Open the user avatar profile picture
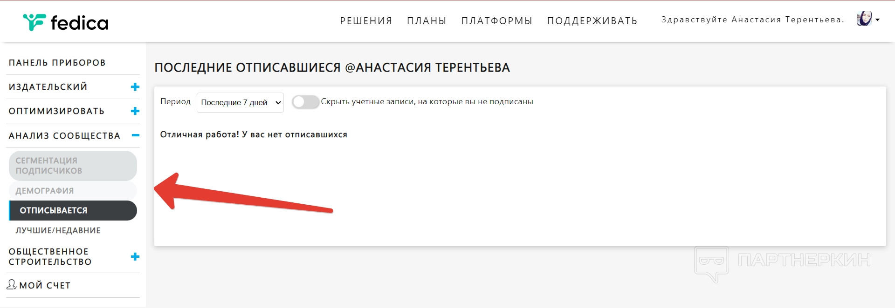The width and height of the screenshot is (895, 308). click(x=864, y=19)
